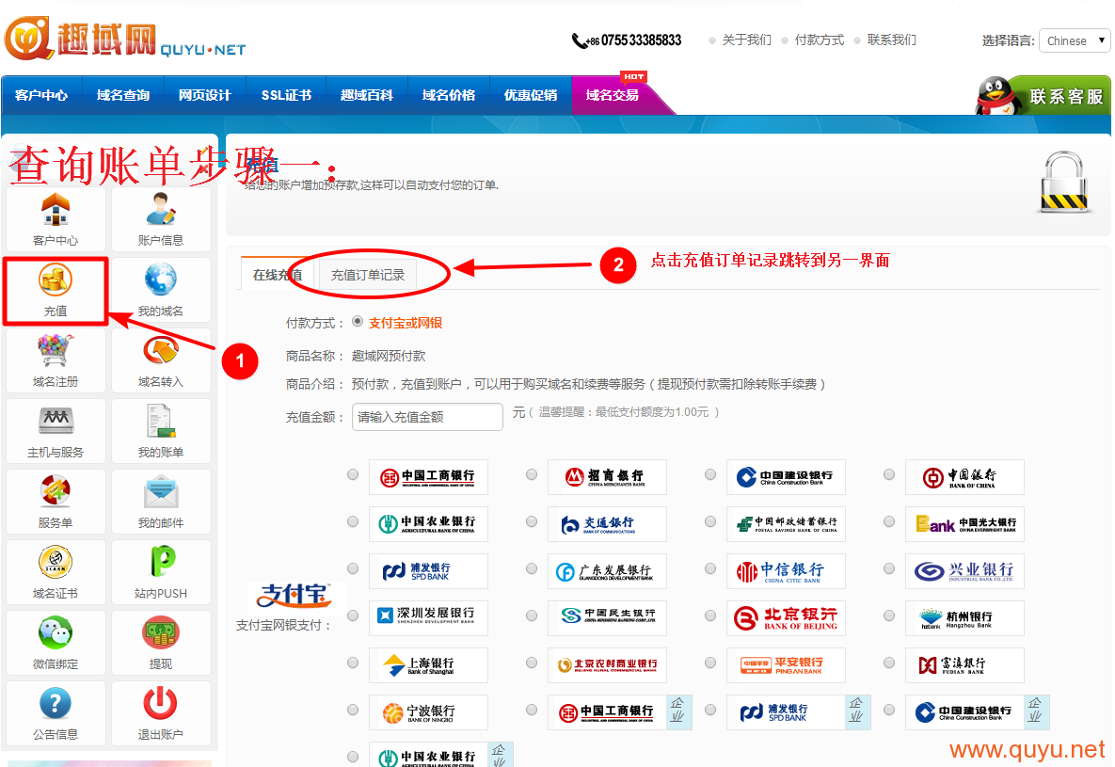Click the 趣域网预付款 product name text
1115x767 pixels.
[x=389, y=355]
